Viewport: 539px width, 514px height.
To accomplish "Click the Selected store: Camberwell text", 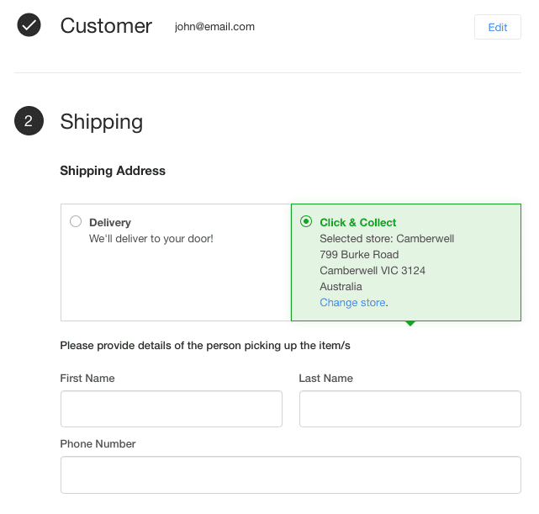I will click(x=387, y=239).
